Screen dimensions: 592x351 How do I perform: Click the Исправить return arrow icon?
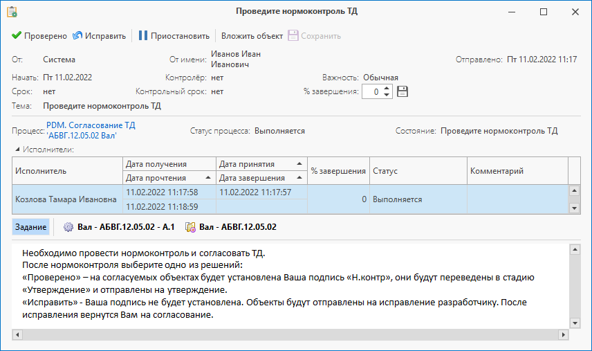point(77,35)
